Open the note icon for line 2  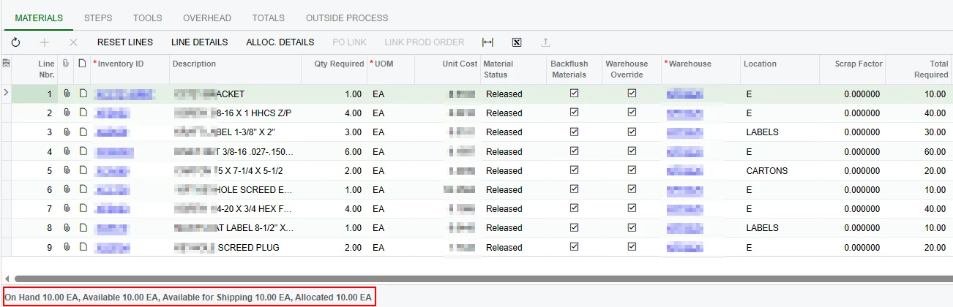point(83,113)
